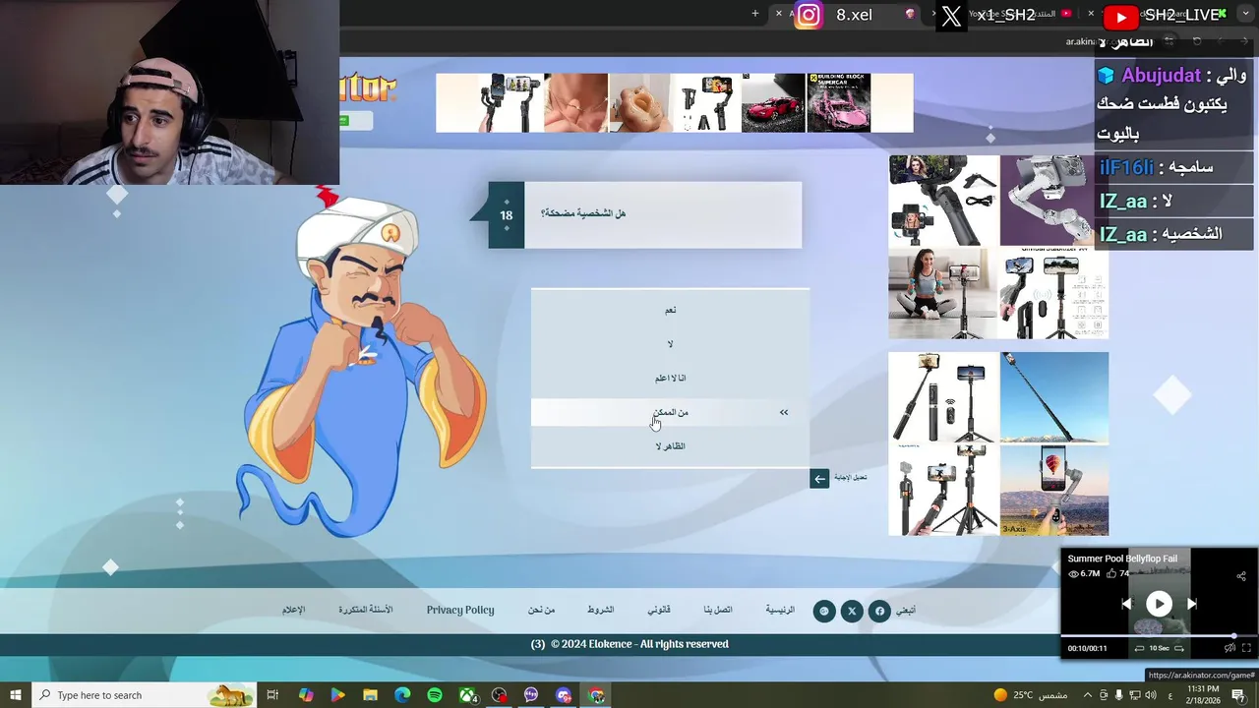Share the Bellyflop Fail video

point(1240,576)
